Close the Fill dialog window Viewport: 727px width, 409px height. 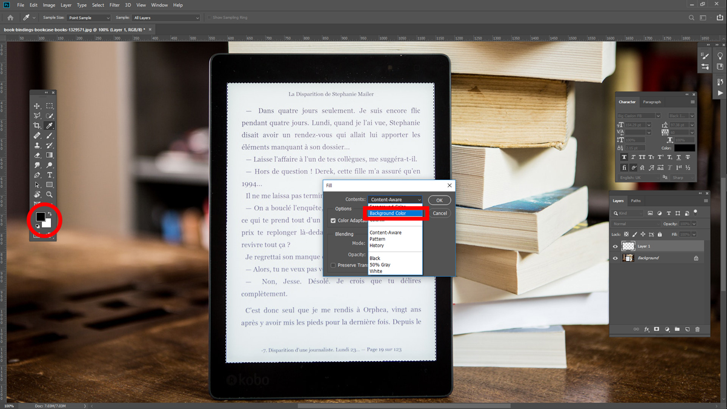(x=450, y=185)
